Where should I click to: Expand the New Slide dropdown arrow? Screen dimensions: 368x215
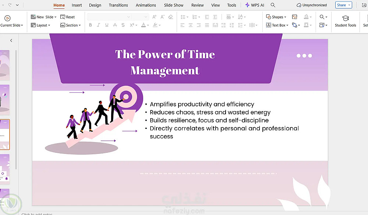tap(56, 17)
